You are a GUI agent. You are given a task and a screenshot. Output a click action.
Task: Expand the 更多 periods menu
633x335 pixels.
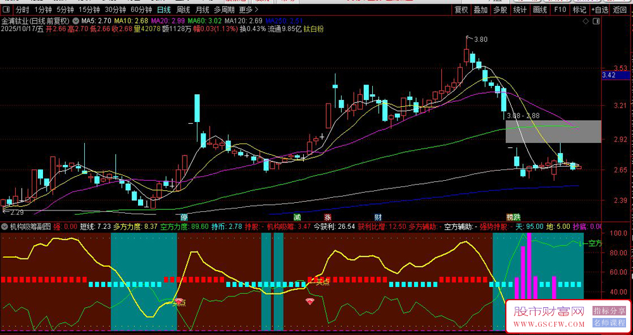pos(248,9)
